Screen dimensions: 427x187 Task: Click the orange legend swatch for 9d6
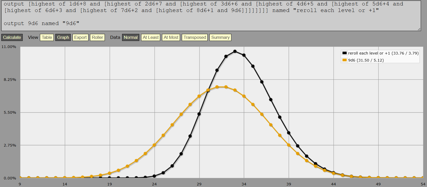coord(345,60)
